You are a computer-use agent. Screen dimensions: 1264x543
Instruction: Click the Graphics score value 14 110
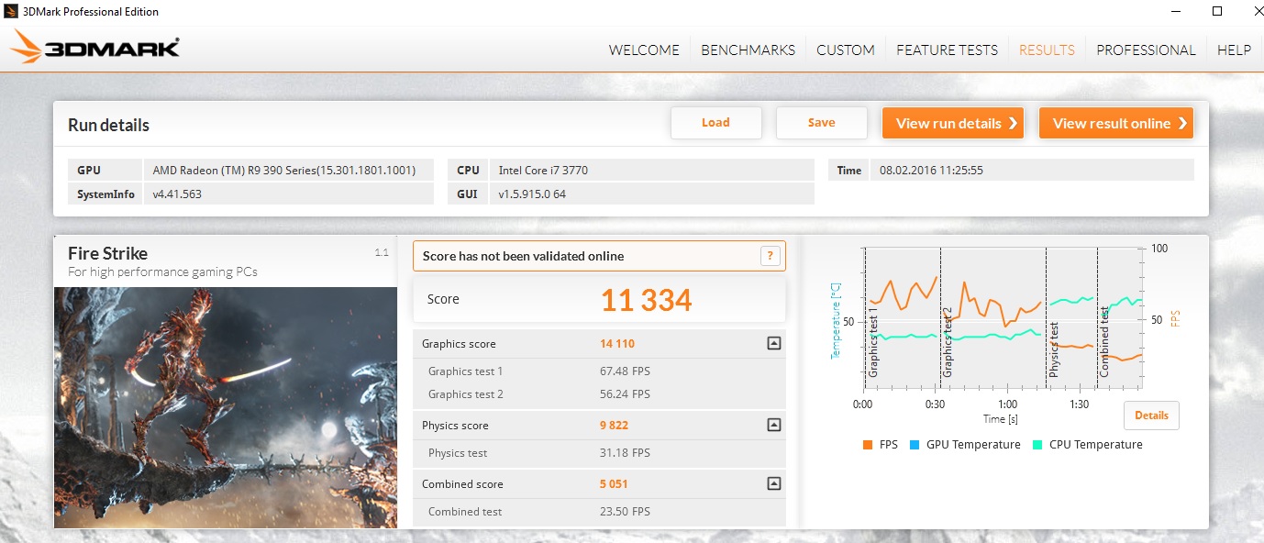(617, 344)
